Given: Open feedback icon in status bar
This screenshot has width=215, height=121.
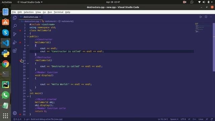Looking at the screenshot, I should (x=207, y=119).
